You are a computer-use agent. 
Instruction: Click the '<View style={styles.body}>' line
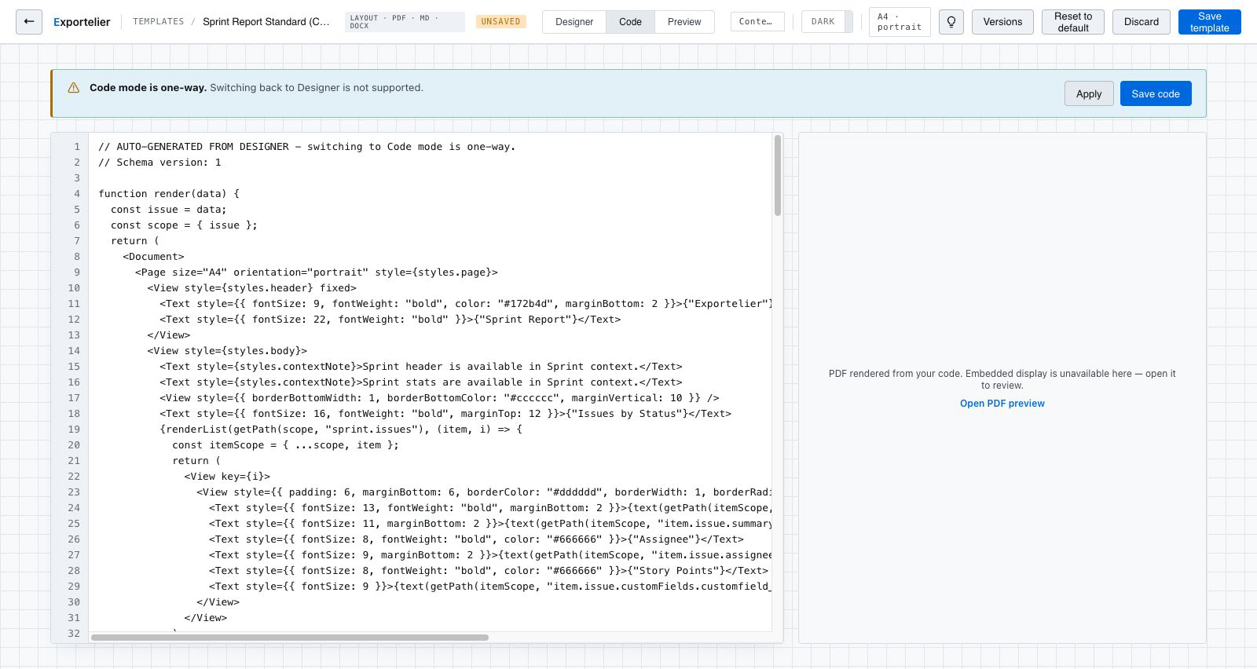coord(227,351)
